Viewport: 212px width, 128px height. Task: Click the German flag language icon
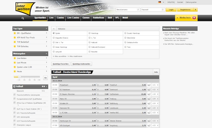159,2
